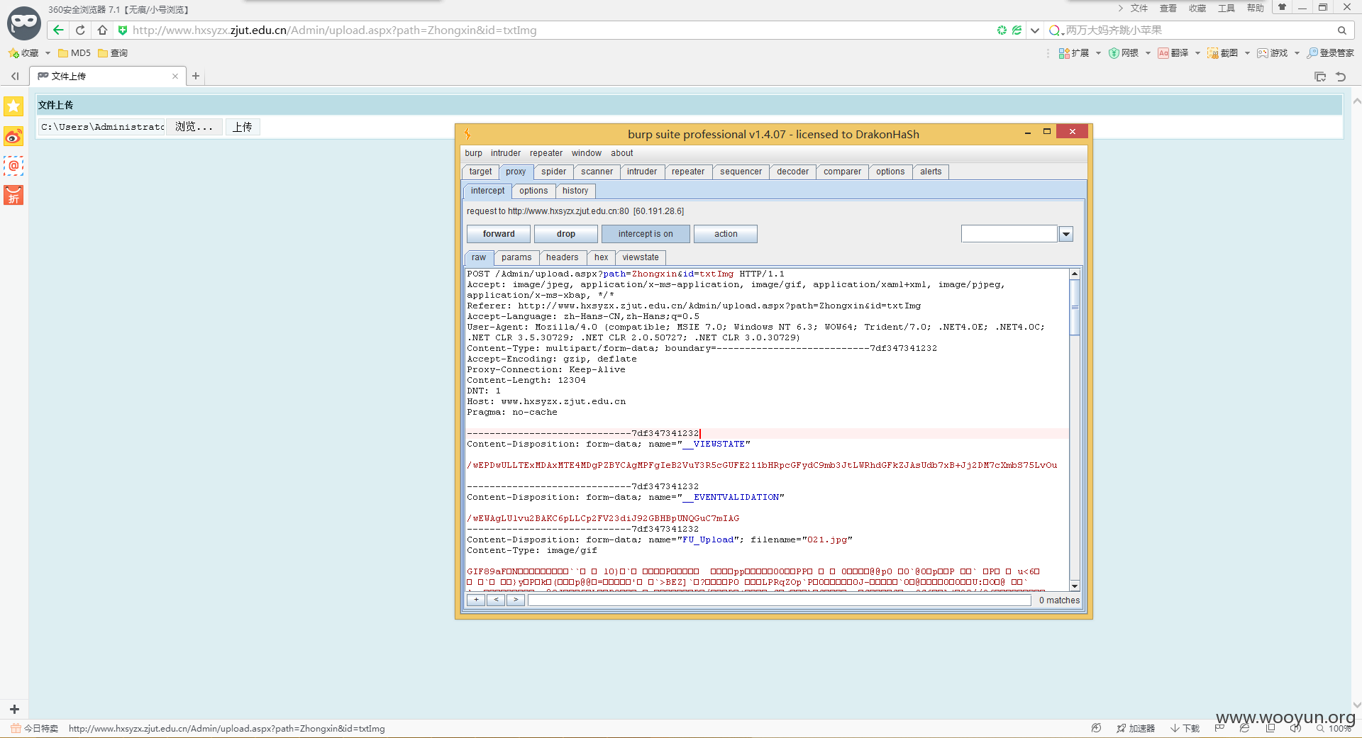
Task: Open the window menu in Burp
Action: 587,153
